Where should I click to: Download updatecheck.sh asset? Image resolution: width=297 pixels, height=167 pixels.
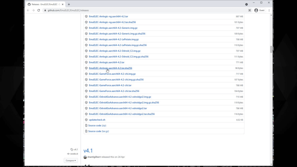click(97, 120)
